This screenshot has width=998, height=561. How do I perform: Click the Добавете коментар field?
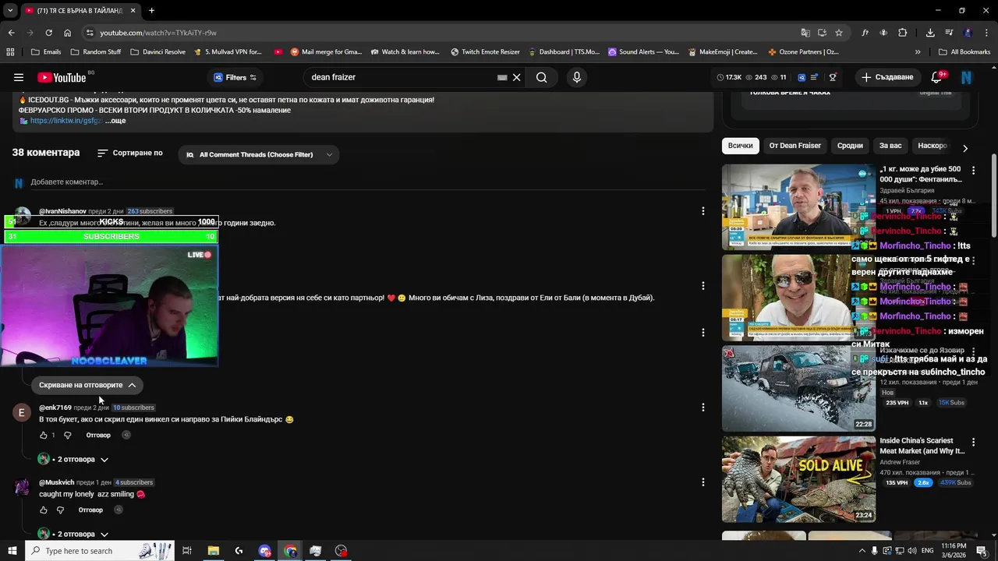(x=366, y=182)
